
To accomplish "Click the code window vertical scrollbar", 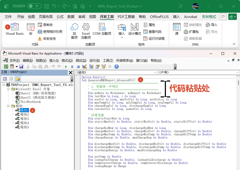I will pyautogui.click(x=238, y=83).
